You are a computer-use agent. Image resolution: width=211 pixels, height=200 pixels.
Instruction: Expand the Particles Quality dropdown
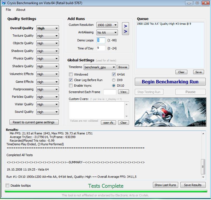point(48,97)
